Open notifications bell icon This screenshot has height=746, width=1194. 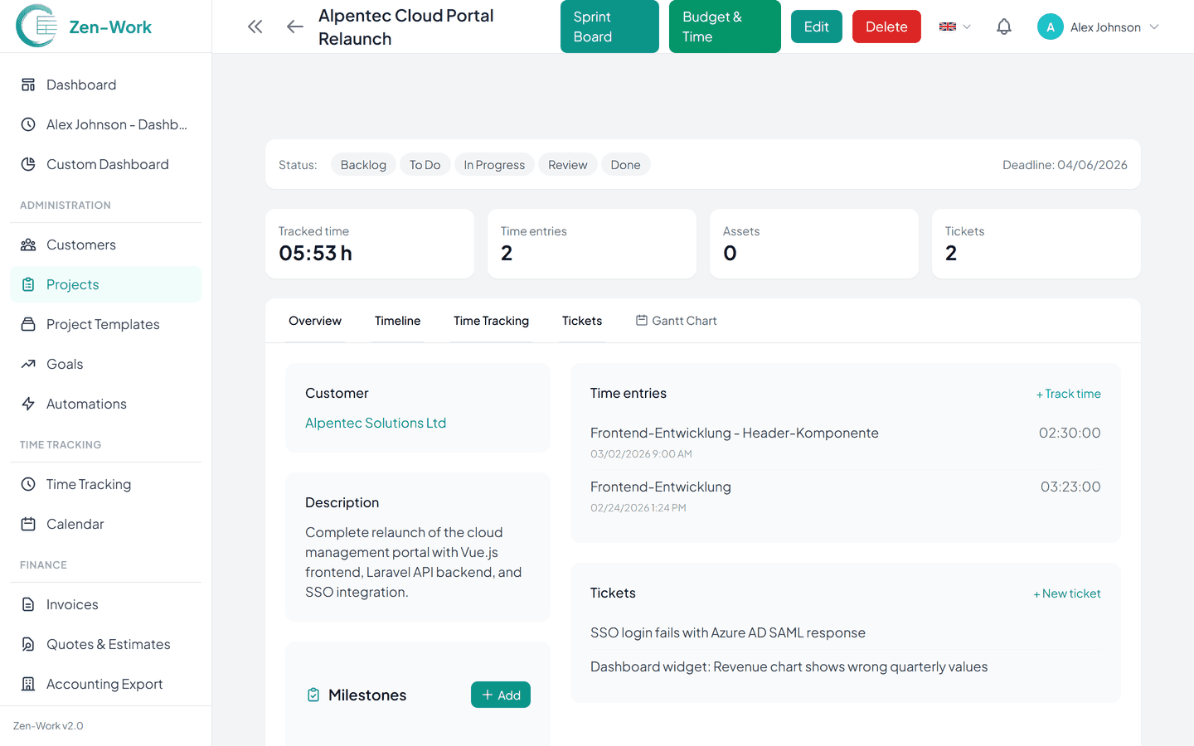1003,27
